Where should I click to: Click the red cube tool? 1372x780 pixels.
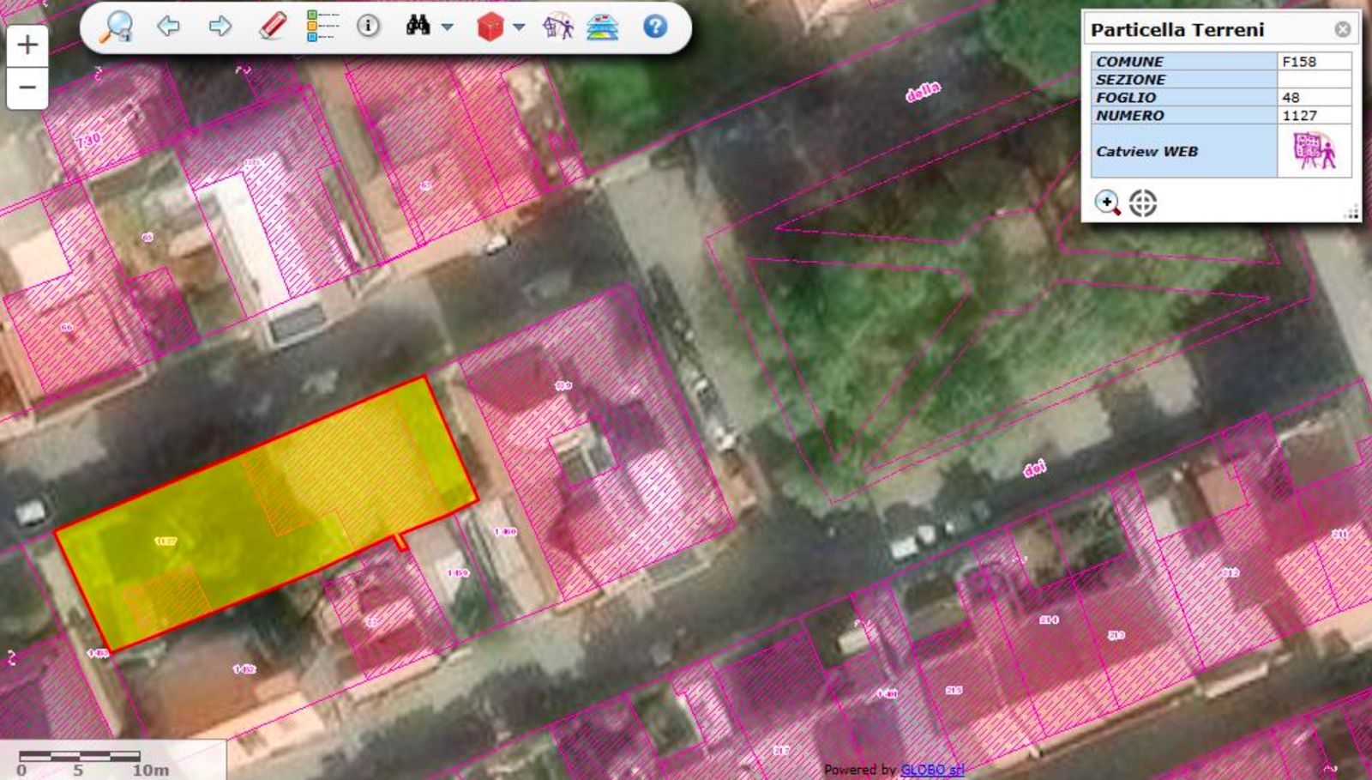(x=490, y=27)
